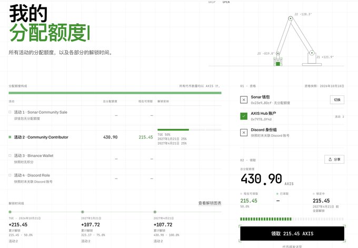Click the green 215.45 value above 50.0%
The width and height of the screenshot is (358, 248).
(x=248, y=201)
